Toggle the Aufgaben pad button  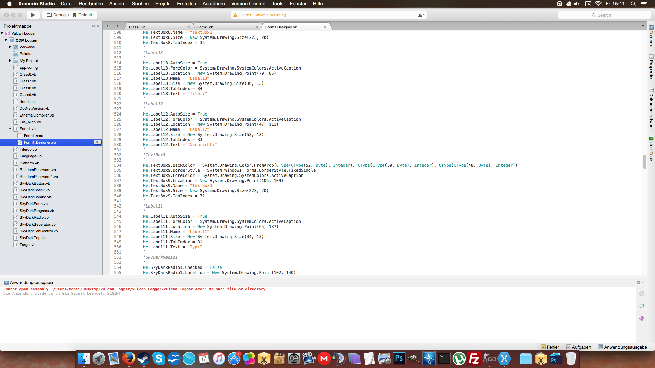tap(579, 347)
